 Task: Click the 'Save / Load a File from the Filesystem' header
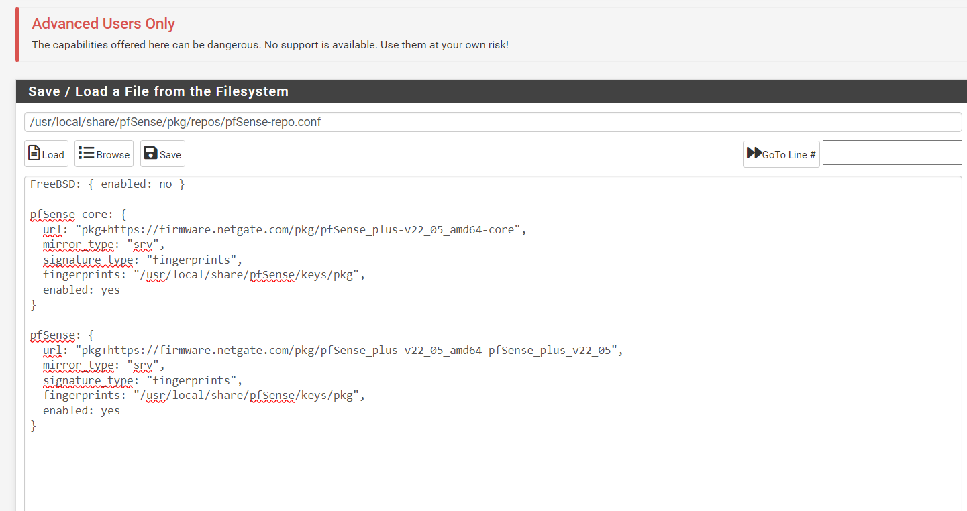coord(158,91)
